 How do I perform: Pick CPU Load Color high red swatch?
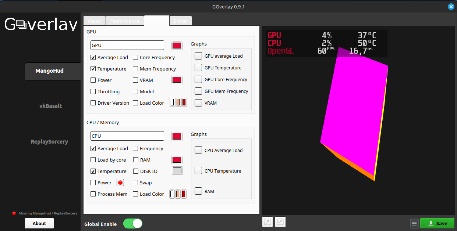(x=184, y=194)
